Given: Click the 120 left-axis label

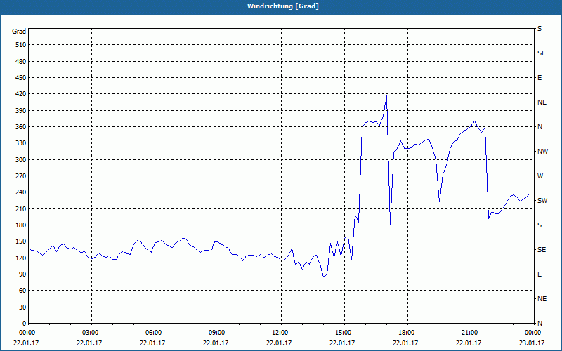Looking at the screenshot, I should 21,258.
